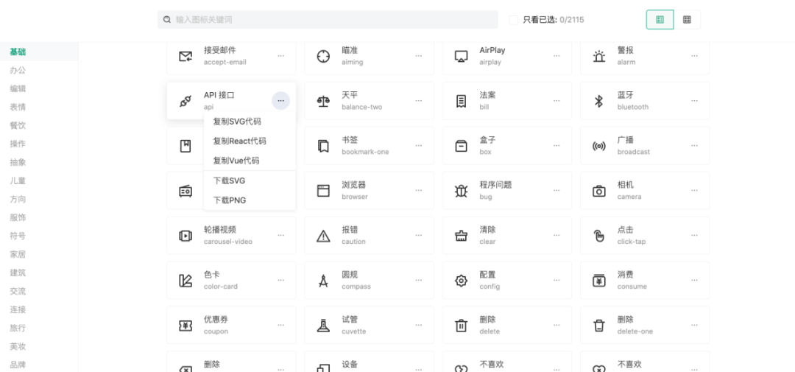Click the caution triangle icon

coord(323,236)
